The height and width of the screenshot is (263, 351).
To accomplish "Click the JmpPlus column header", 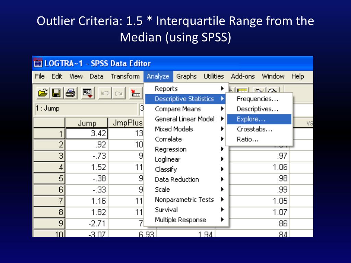I will pos(126,123).
